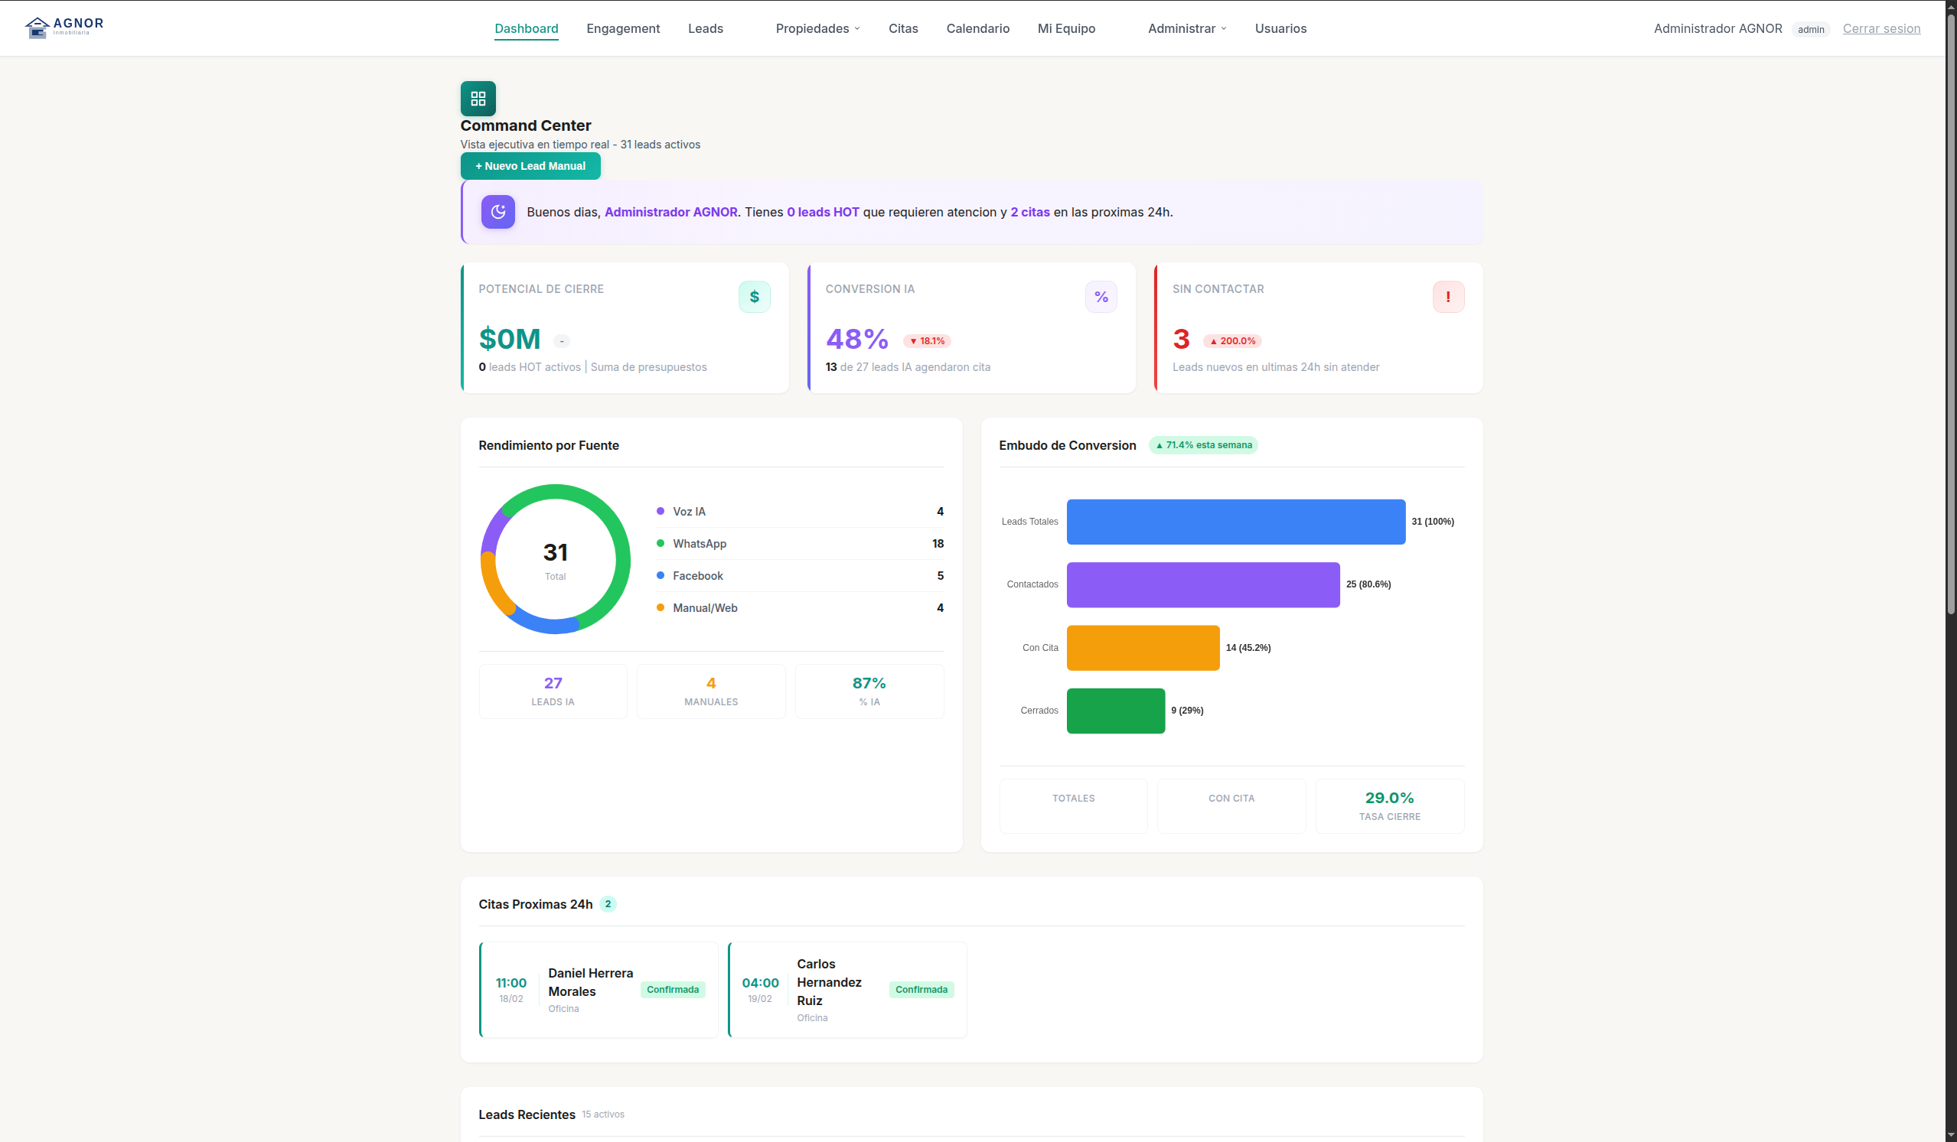The image size is (1957, 1142).
Task: Click Confirmada badge for Daniel Herrera
Action: 673,990
